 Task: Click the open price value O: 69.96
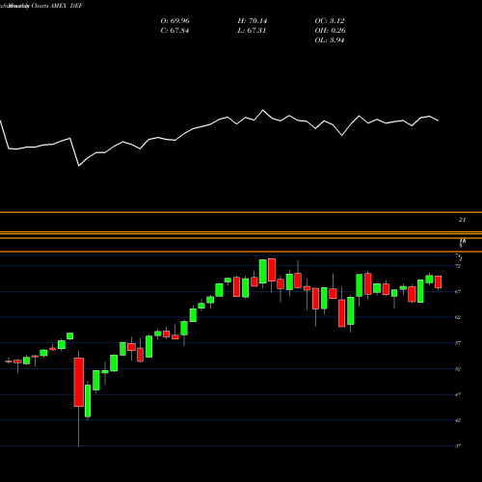[174, 21]
